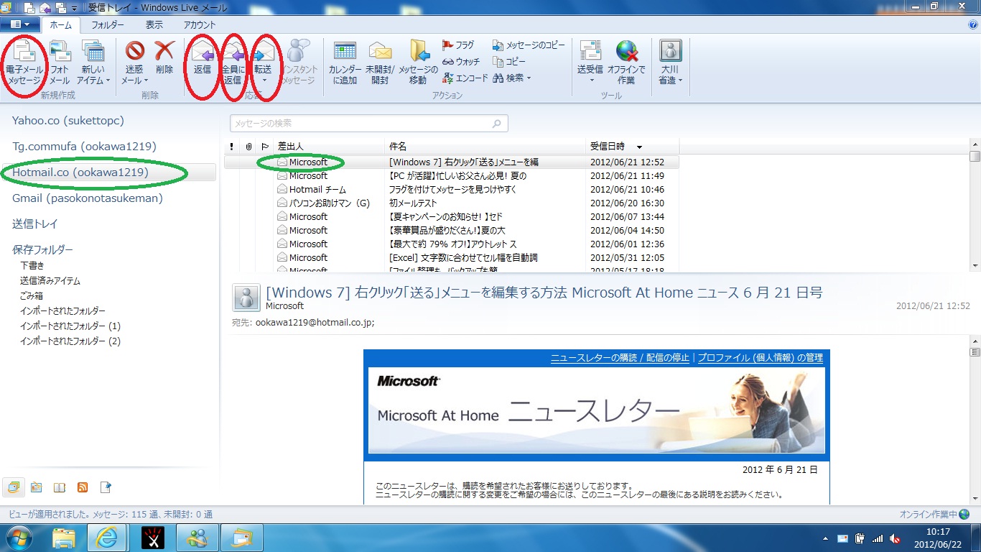Click the エンコード option
Screen dimensions: 981x552
(465, 78)
